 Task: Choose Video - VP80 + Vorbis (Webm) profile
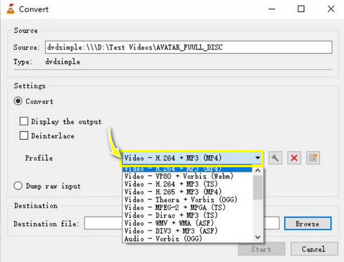click(187, 176)
